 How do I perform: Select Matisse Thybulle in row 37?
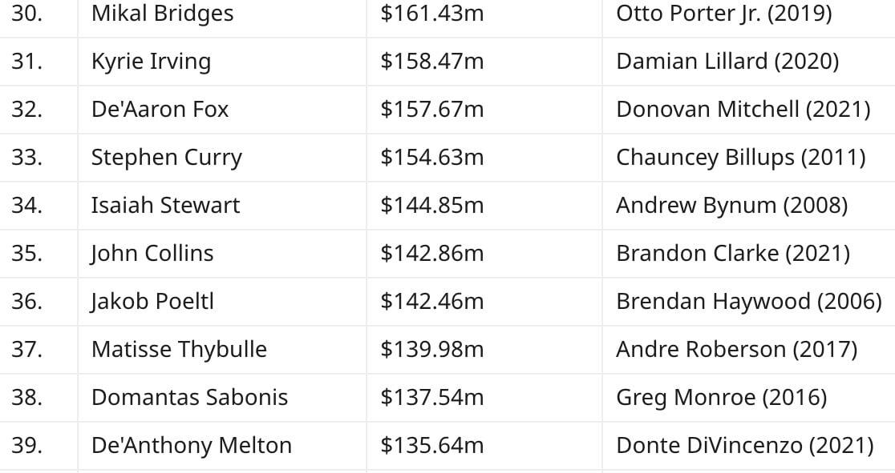[x=179, y=349]
